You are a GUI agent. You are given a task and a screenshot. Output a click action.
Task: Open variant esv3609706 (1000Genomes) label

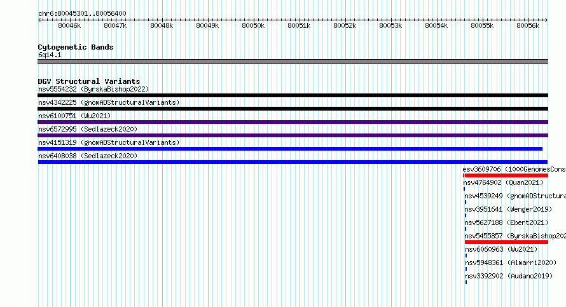(514, 169)
